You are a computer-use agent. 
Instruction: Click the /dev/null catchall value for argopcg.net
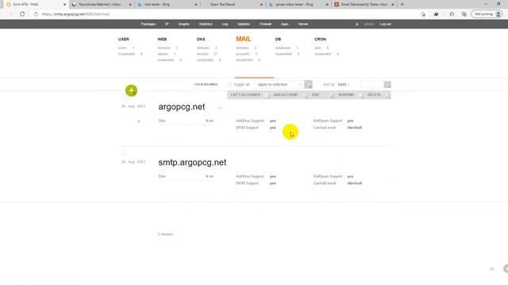(355, 127)
